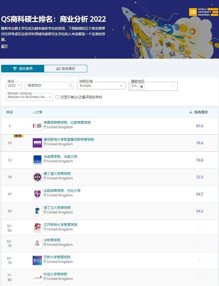Click the page title QS商科硕士排名：商业分析 2022

53,19
